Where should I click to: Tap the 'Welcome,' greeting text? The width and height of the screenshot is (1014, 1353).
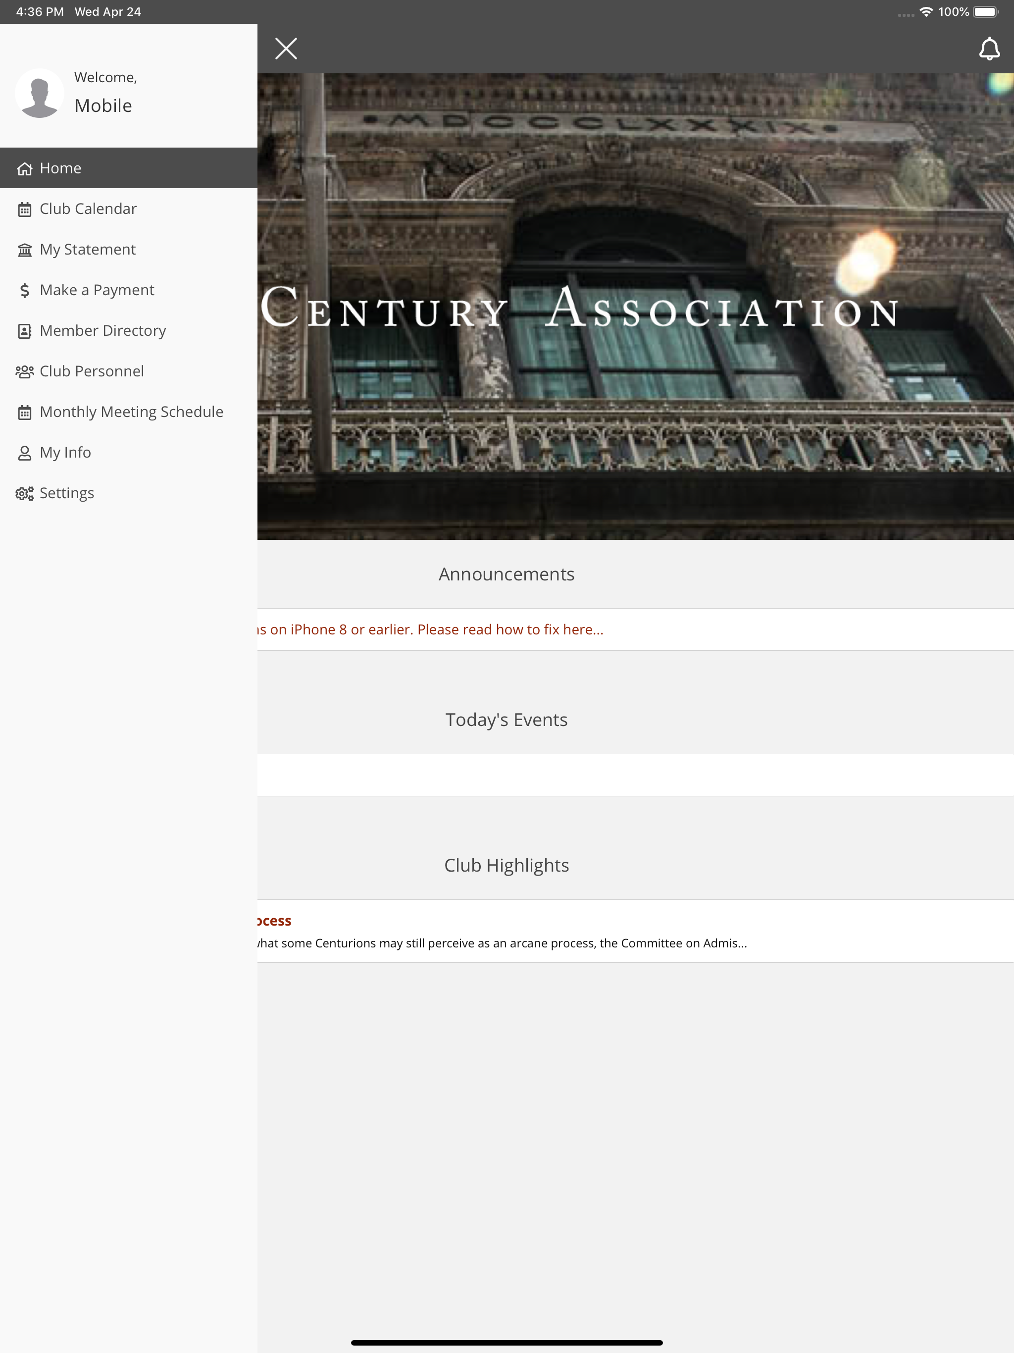tap(106, 78)
